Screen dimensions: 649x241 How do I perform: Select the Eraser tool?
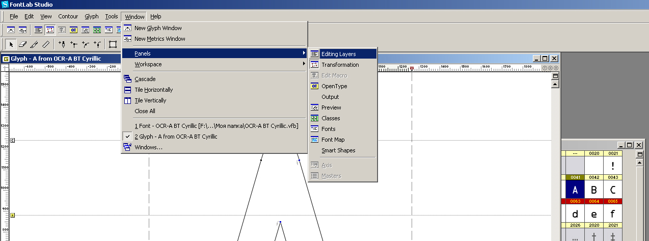(x=22, y=44)
